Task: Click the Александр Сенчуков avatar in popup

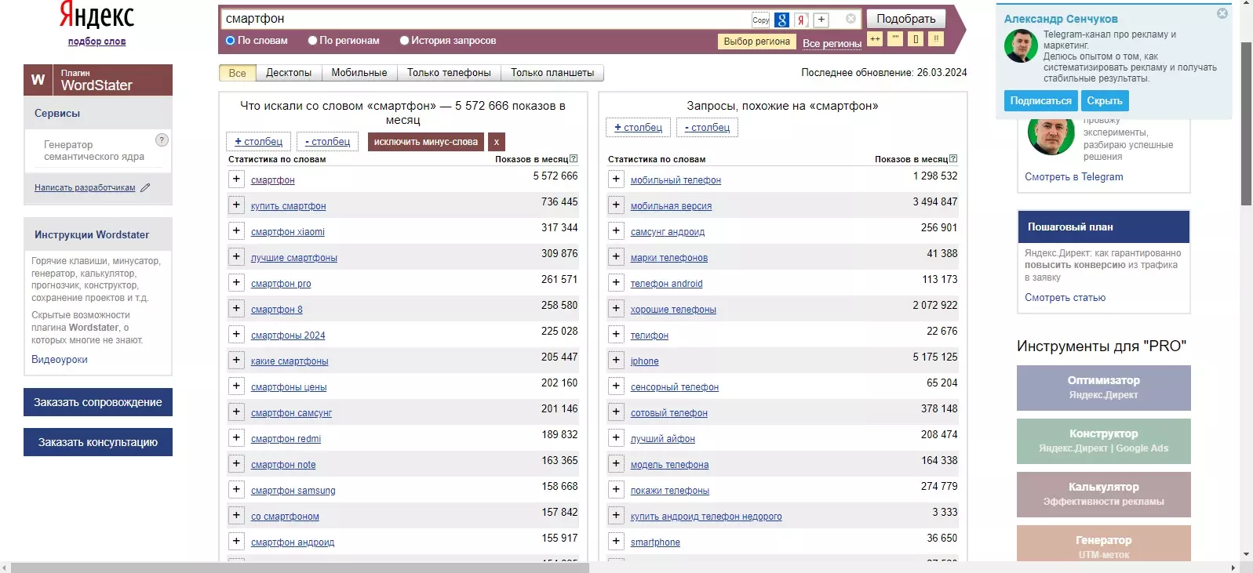Action: (1021, 46)
